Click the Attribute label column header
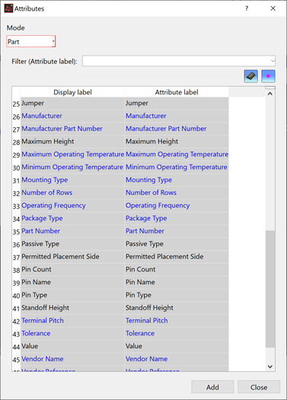The image size is (287, 400). coord(177,92)
